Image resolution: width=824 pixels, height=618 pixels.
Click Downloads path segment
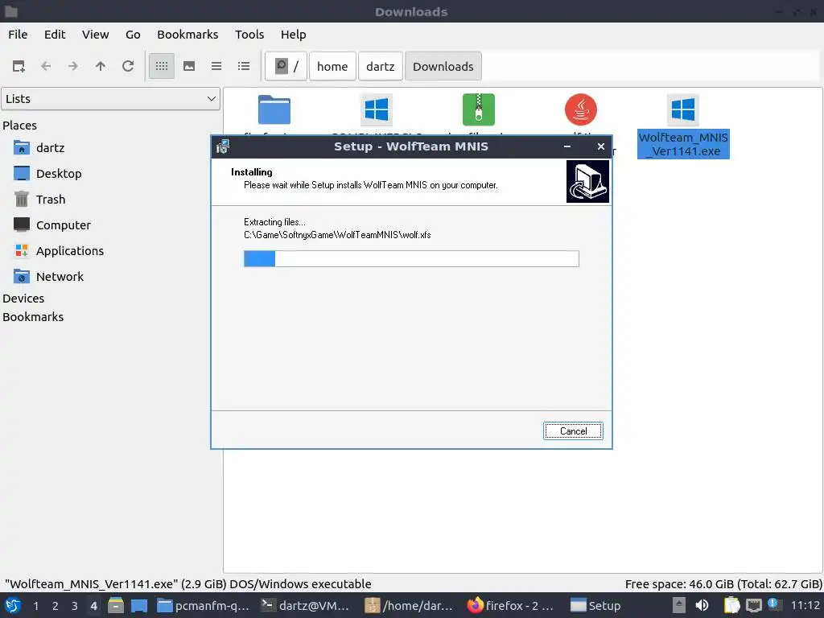tap(443, 66)
